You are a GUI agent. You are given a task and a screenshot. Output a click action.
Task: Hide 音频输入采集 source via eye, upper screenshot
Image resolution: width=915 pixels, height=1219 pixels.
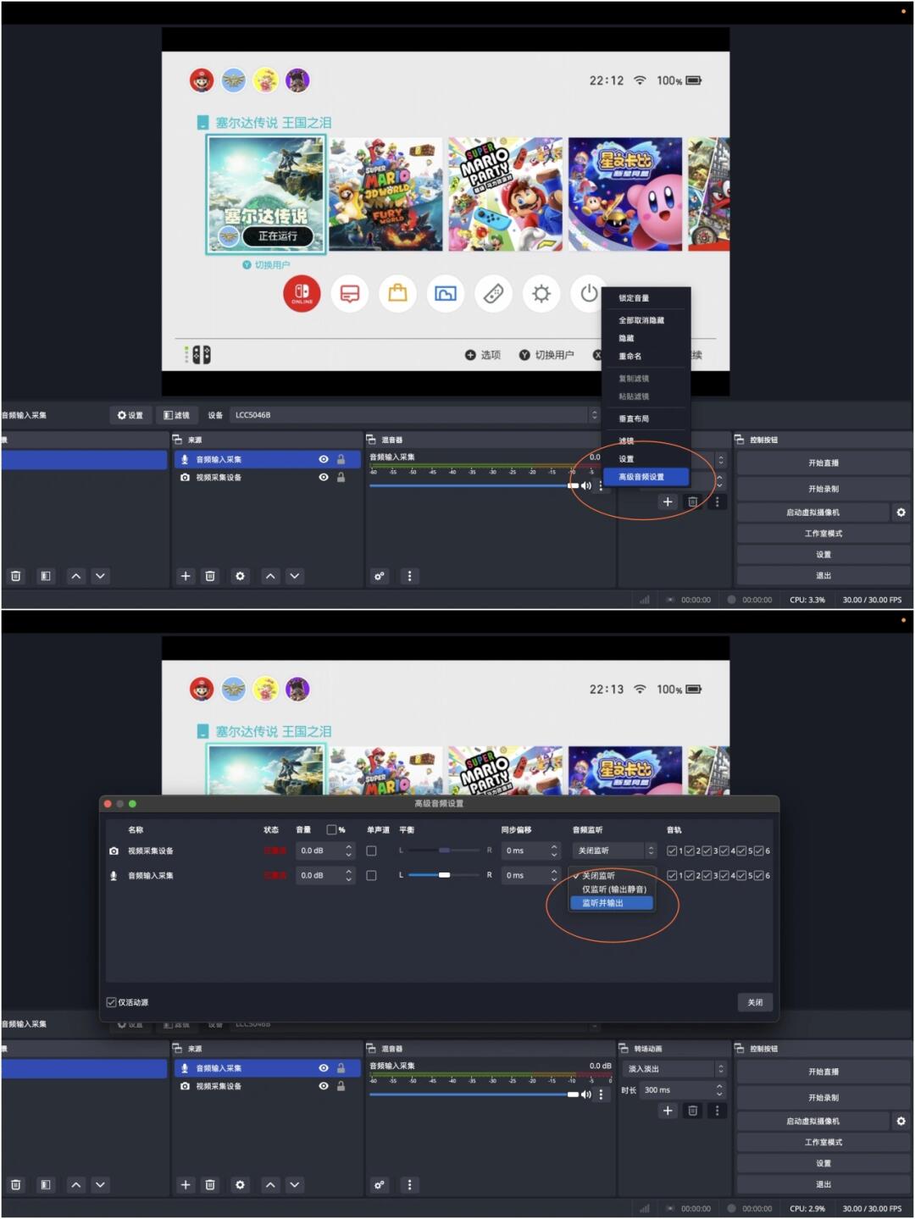point(324,459)
